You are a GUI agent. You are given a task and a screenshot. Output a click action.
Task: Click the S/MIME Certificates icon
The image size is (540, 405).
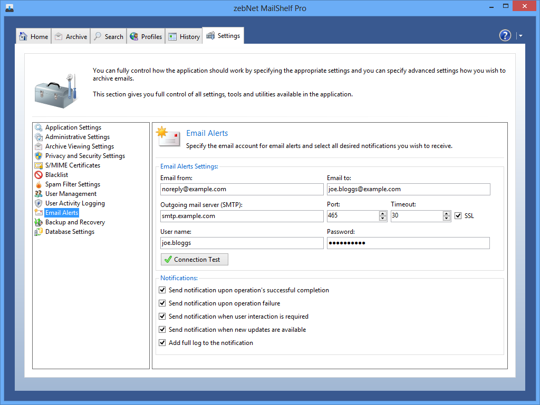38,165
